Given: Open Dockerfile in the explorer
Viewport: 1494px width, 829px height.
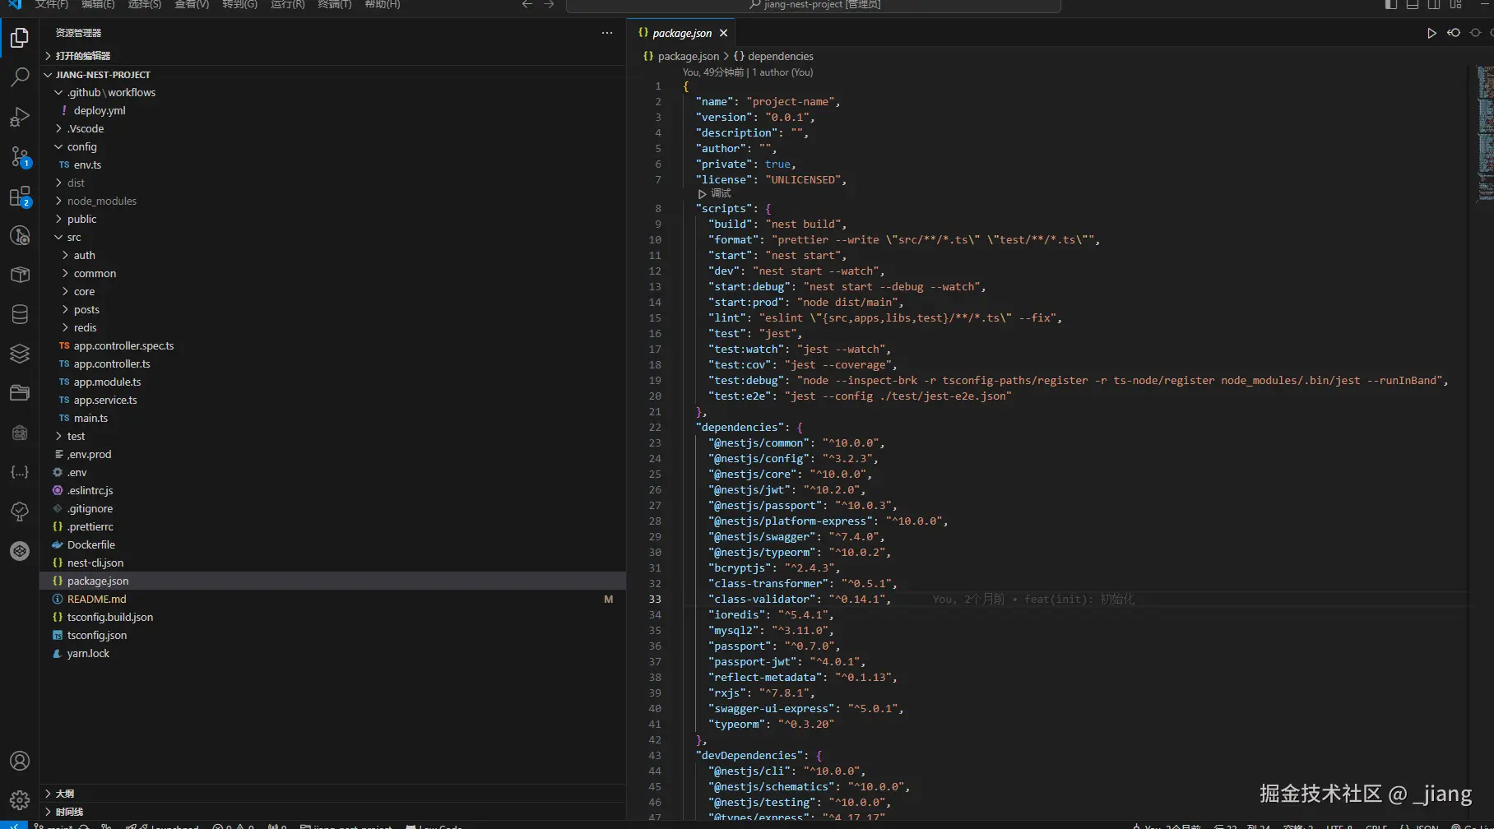Looking at the screenshot, I should pyautogui.click(x=90, y=545).
